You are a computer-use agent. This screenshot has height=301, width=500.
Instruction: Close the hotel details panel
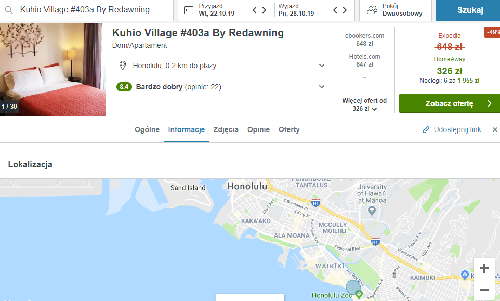tap(495, 129)
